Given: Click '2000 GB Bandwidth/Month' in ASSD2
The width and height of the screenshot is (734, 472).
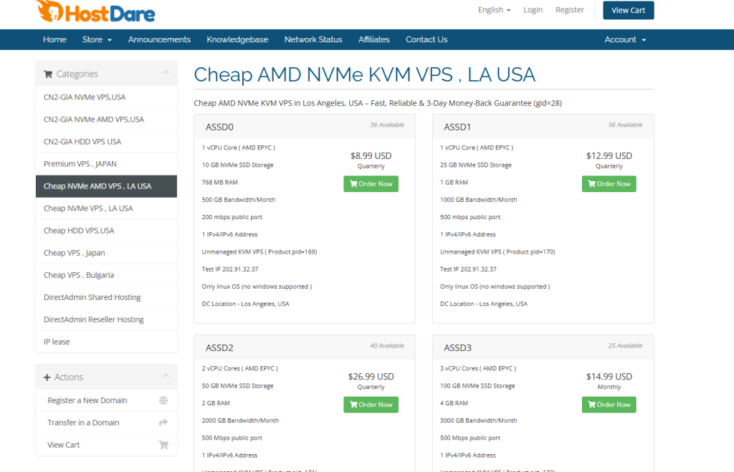Looking at the screenshot, I should [x=240, y=420].
